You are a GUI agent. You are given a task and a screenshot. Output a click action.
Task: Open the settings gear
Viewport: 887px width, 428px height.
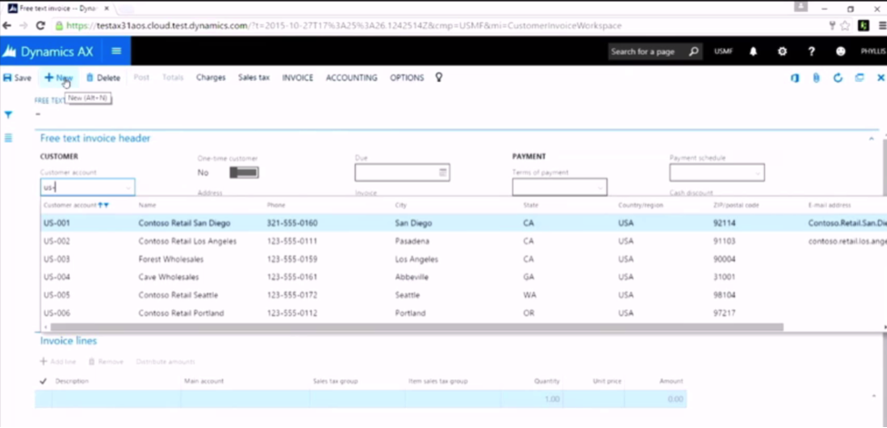(x=782, y=52)
